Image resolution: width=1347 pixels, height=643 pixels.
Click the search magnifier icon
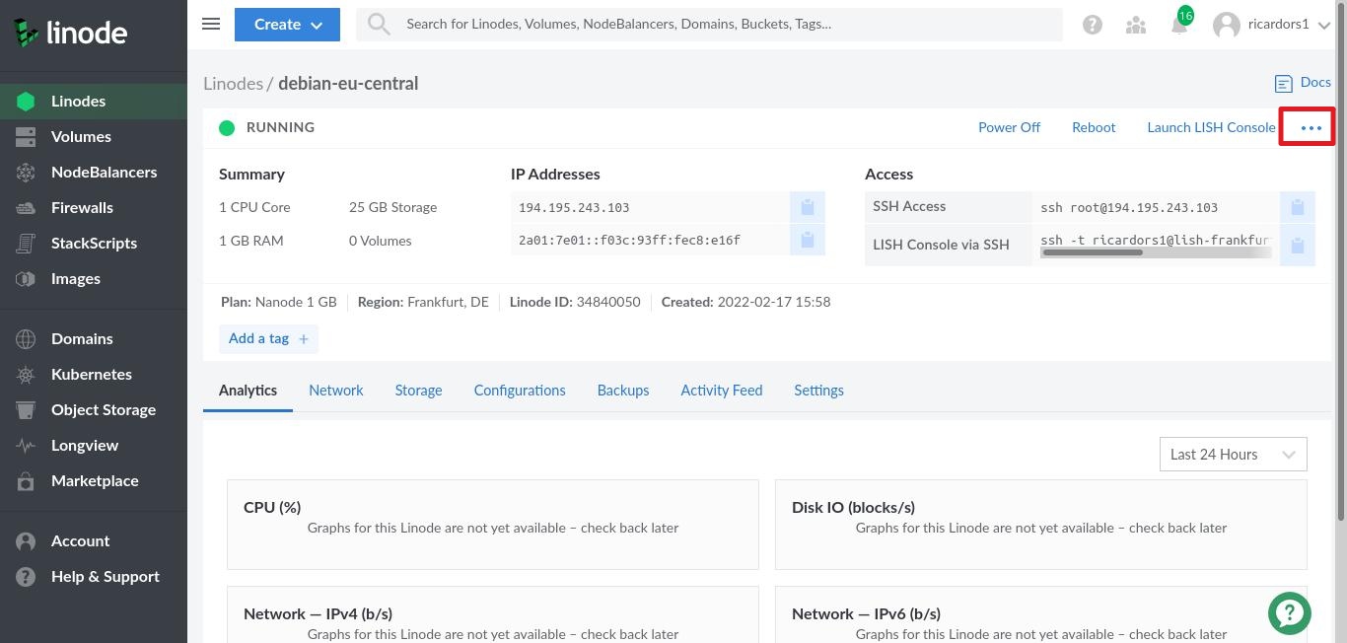pyautogui.click(x=379, y=25)
